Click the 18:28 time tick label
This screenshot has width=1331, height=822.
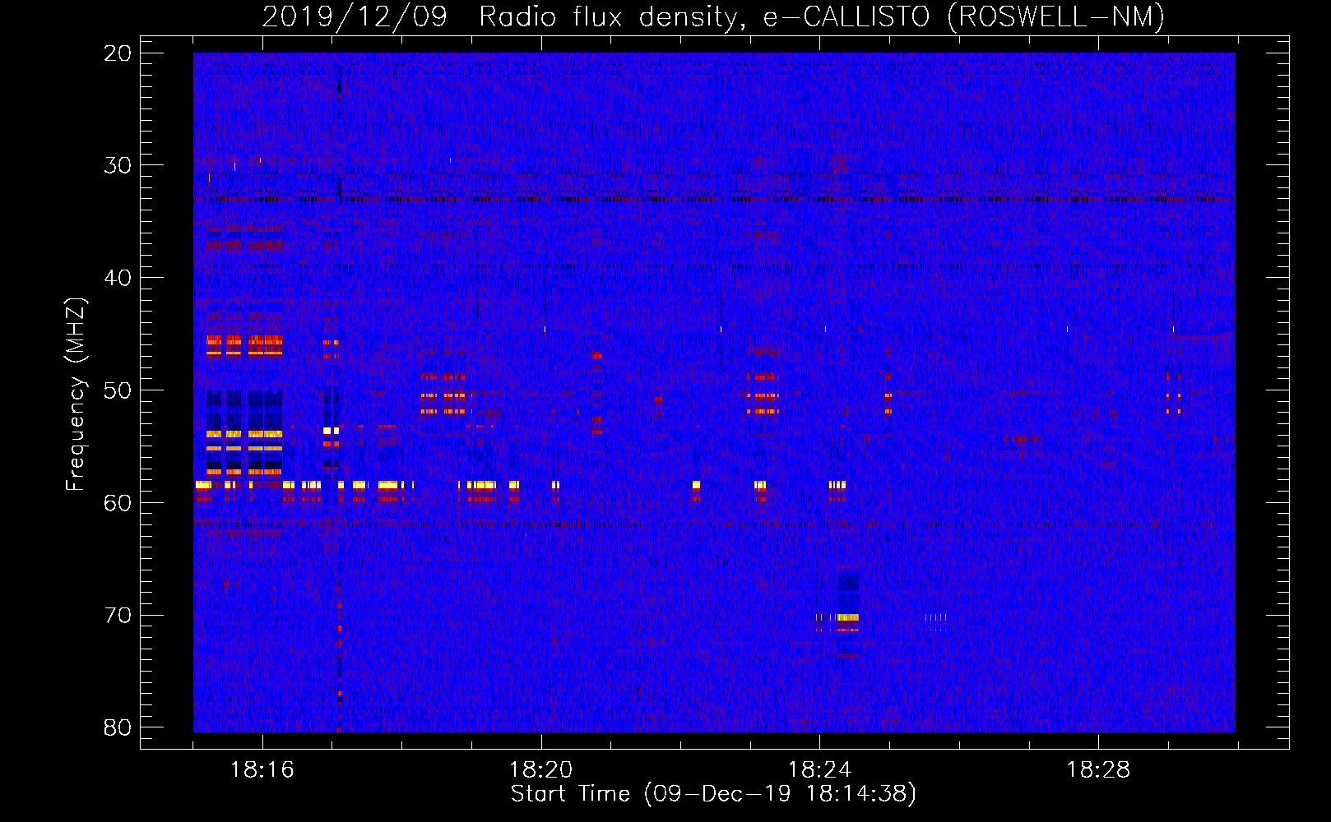[x=1098, y=770]
